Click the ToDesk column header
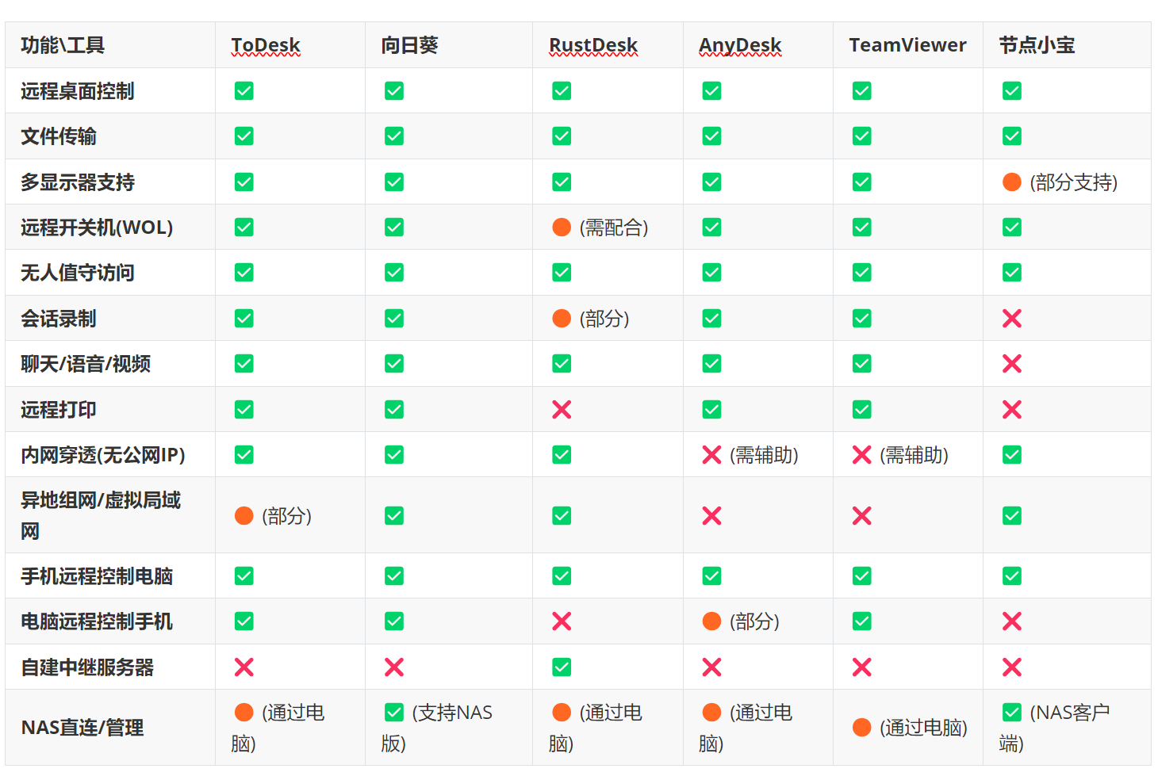Screen dimensions: 1158x780 pos(266,45)
